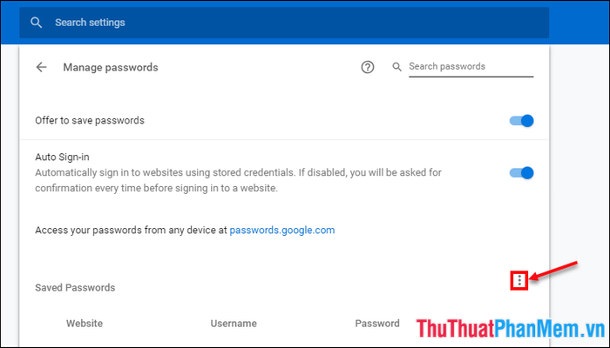Focus the Search passwords field

471,67
